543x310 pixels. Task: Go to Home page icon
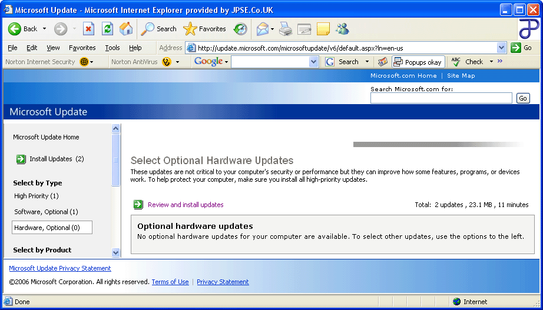point(126,29)
